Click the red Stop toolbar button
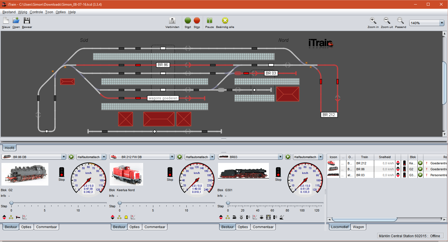The width and height of the screenshot is (448, 242). coord(197,23)
